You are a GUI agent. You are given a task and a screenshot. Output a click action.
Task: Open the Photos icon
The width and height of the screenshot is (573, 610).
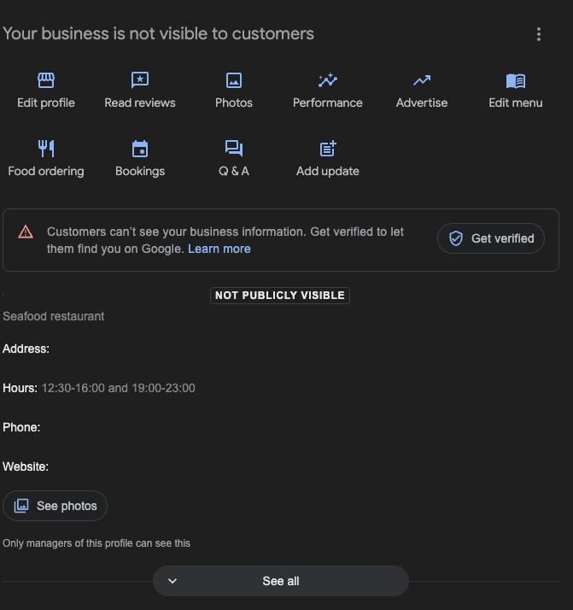[x=234, y=80]
